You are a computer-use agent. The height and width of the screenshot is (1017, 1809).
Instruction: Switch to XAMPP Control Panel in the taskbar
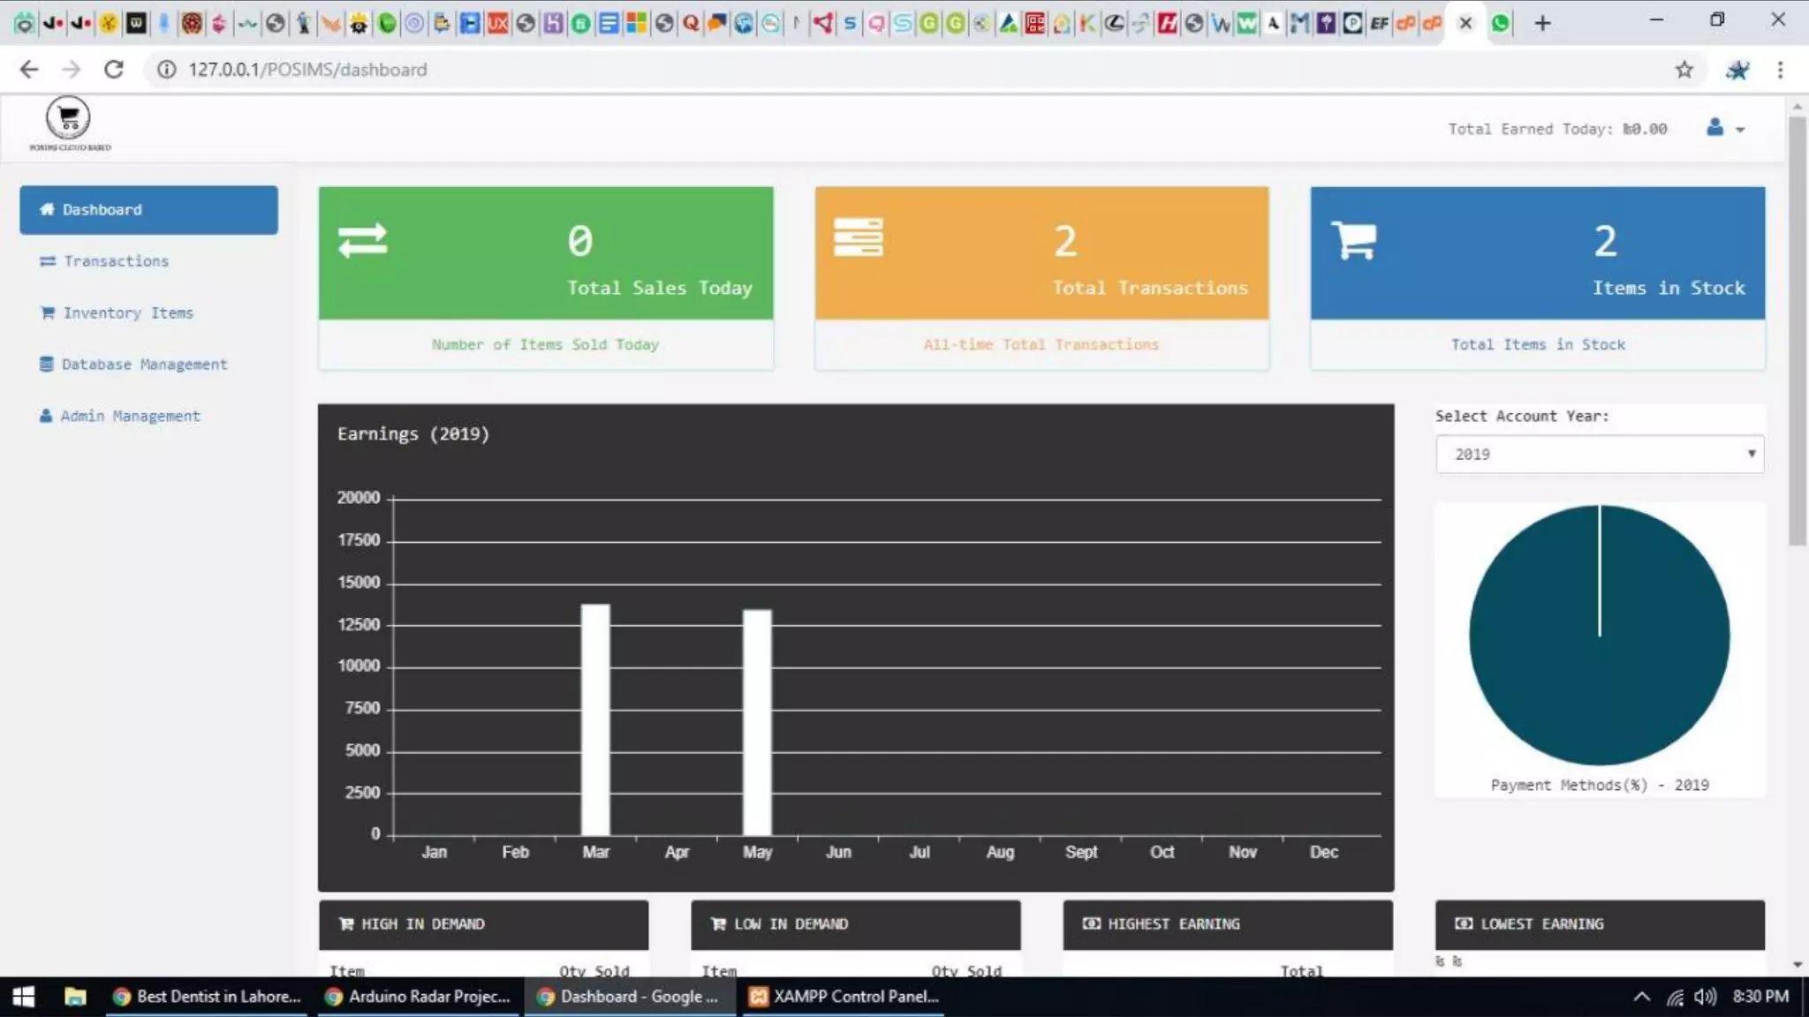[844, 997]
